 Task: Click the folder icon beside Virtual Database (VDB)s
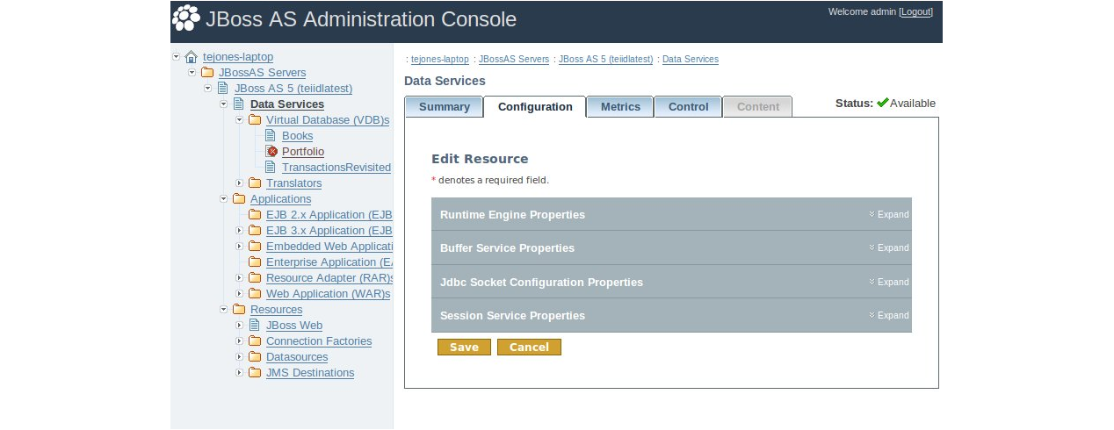coord(255,120)
